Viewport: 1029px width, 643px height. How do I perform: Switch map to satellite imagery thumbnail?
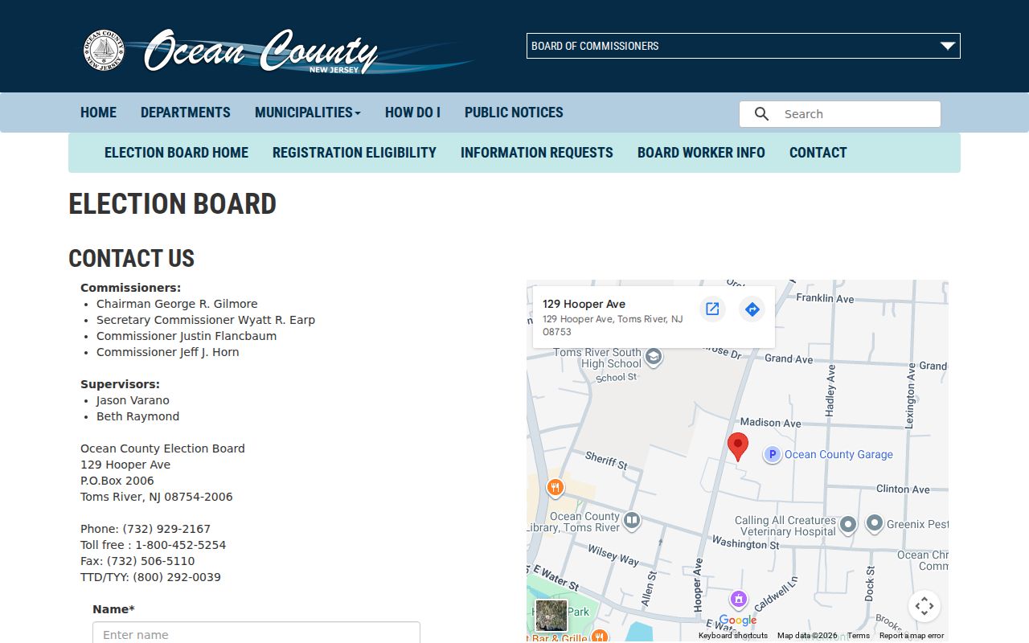551,616
